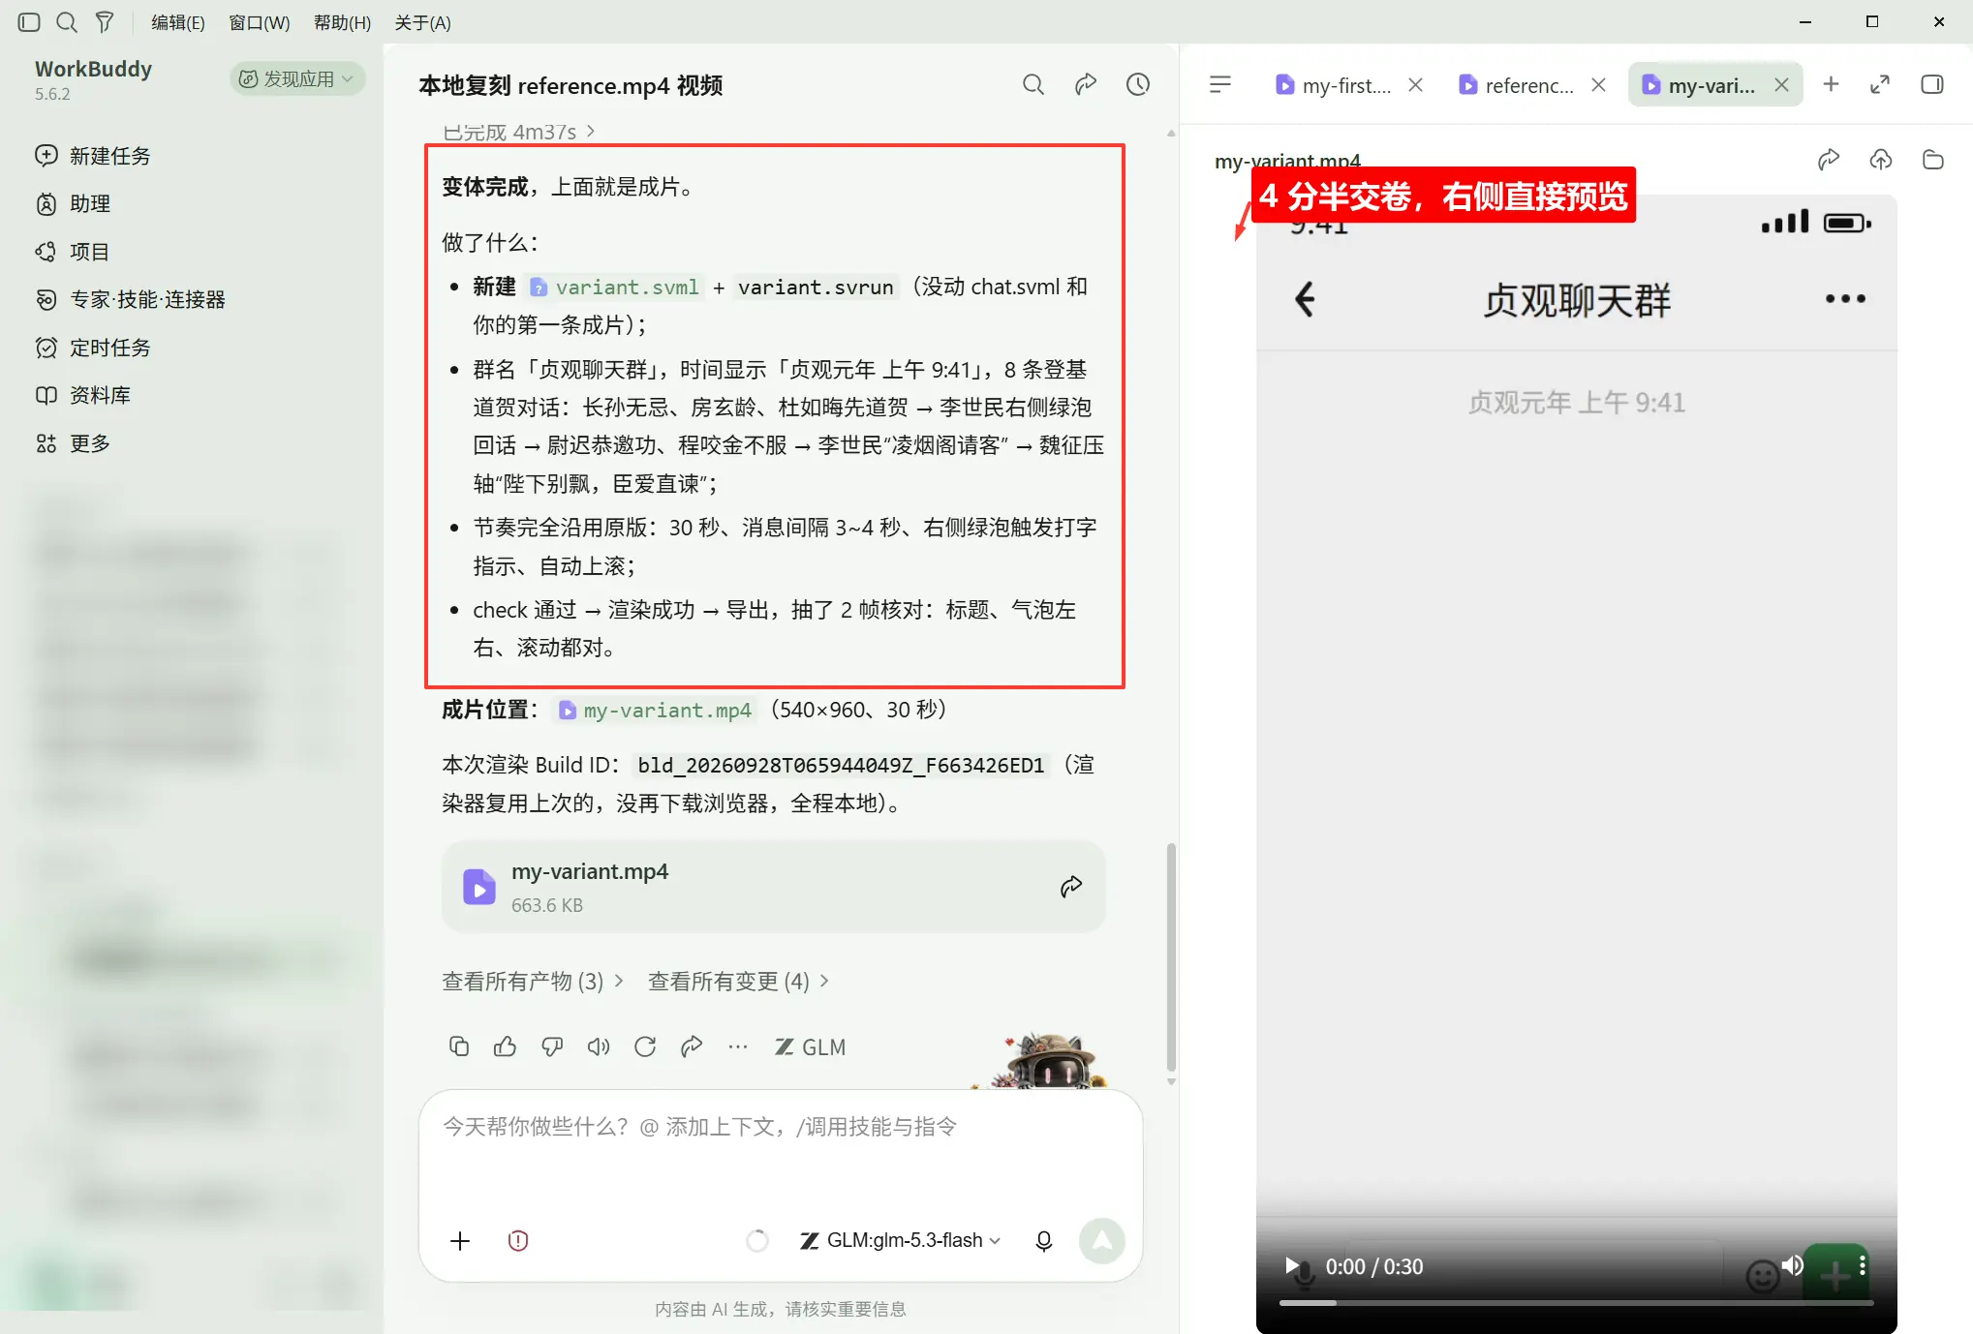Viewport: 1973px width, 1334px height.
Task: Open the 帮助(H) menu
Action: (x=342, y=22)
